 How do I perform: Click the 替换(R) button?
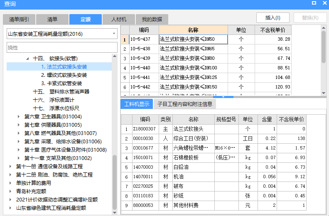tap(310, 18)
